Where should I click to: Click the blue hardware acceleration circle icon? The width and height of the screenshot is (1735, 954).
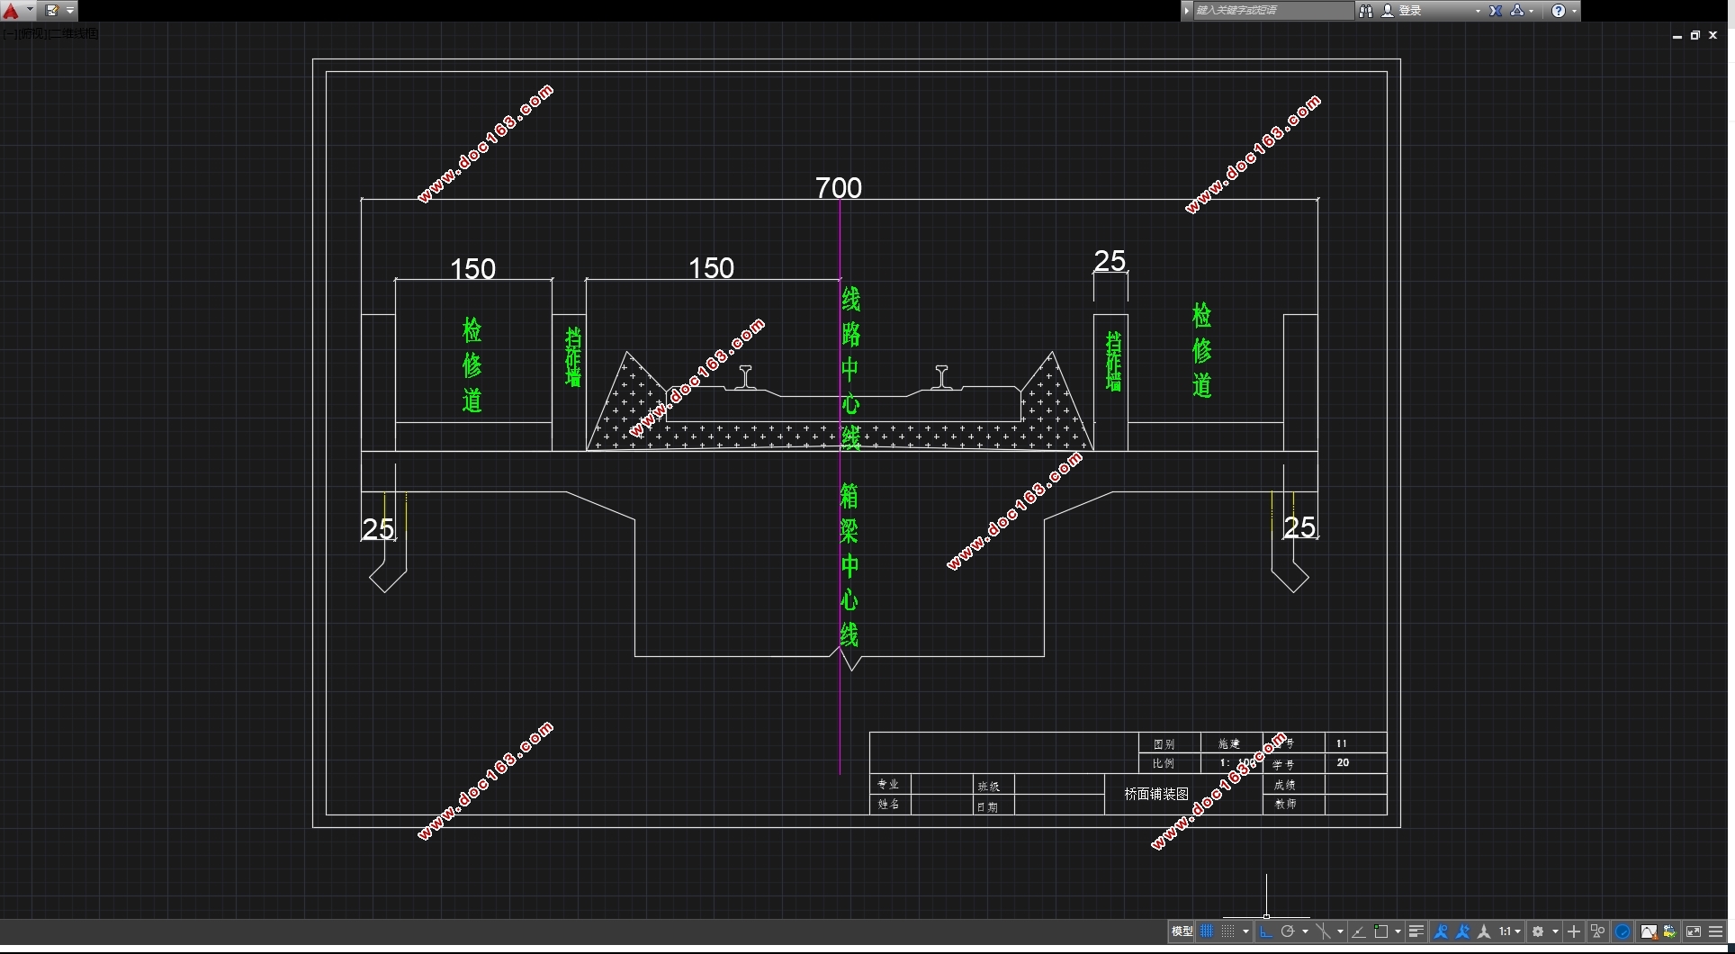(x=1623, y=931)
